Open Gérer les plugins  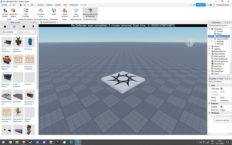[5, 13]
